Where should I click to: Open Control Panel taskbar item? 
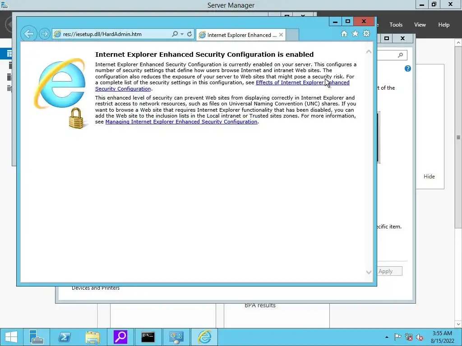pos(176,337)
